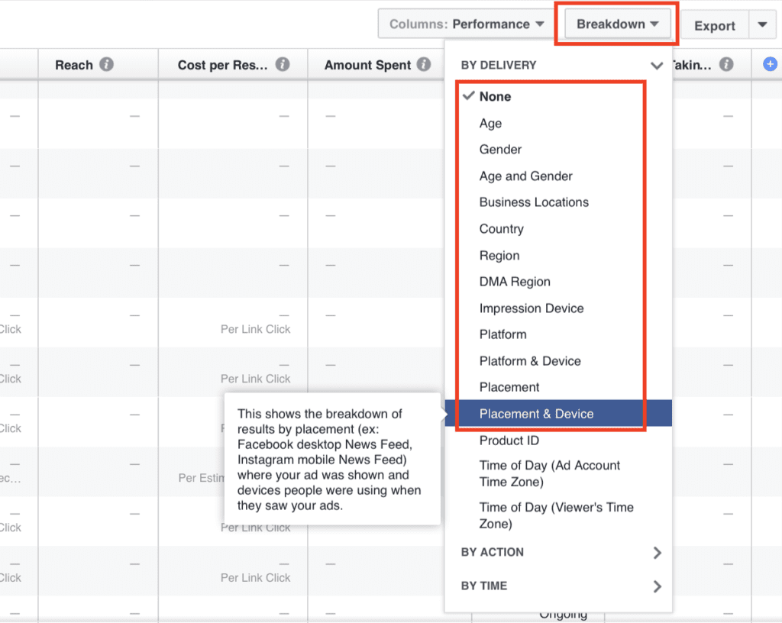
Task: Click the info icon beside the truncated 'akin...' column header
Action: click(726, 64)
